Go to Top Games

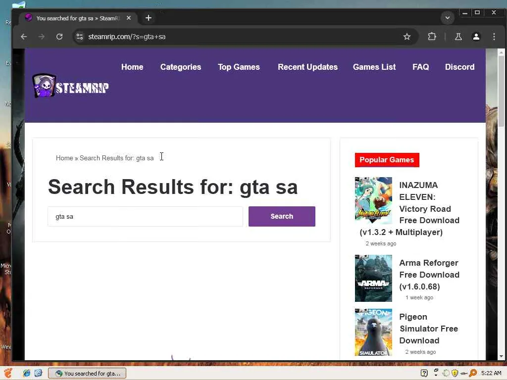pos(239,67)
